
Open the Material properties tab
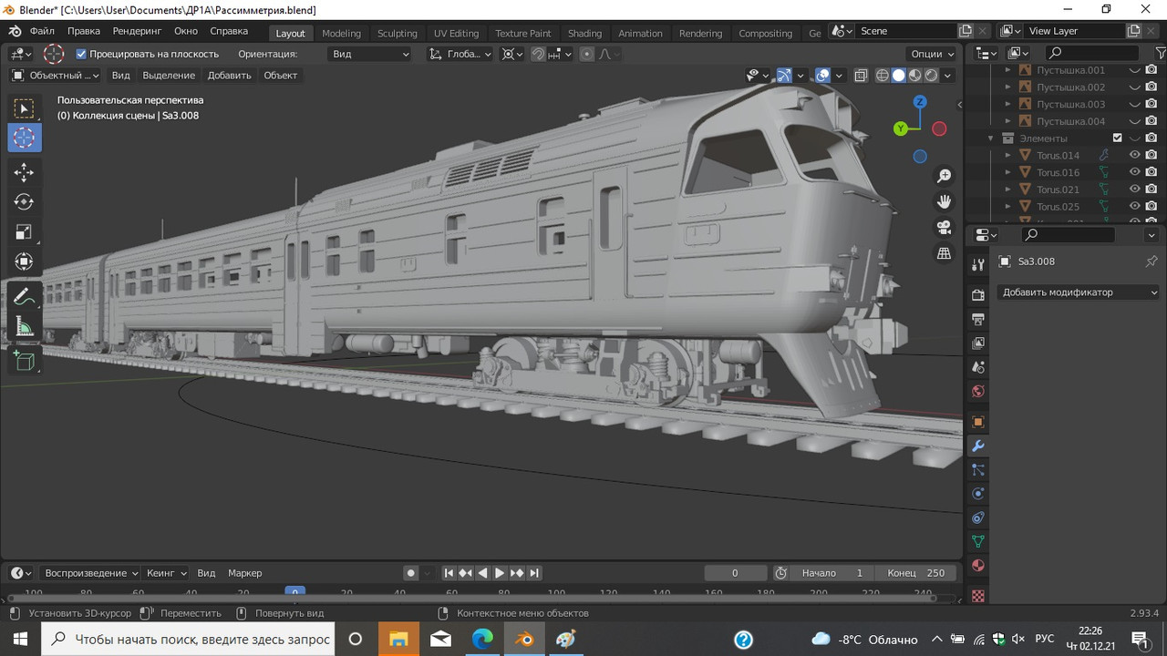(978, 565)
